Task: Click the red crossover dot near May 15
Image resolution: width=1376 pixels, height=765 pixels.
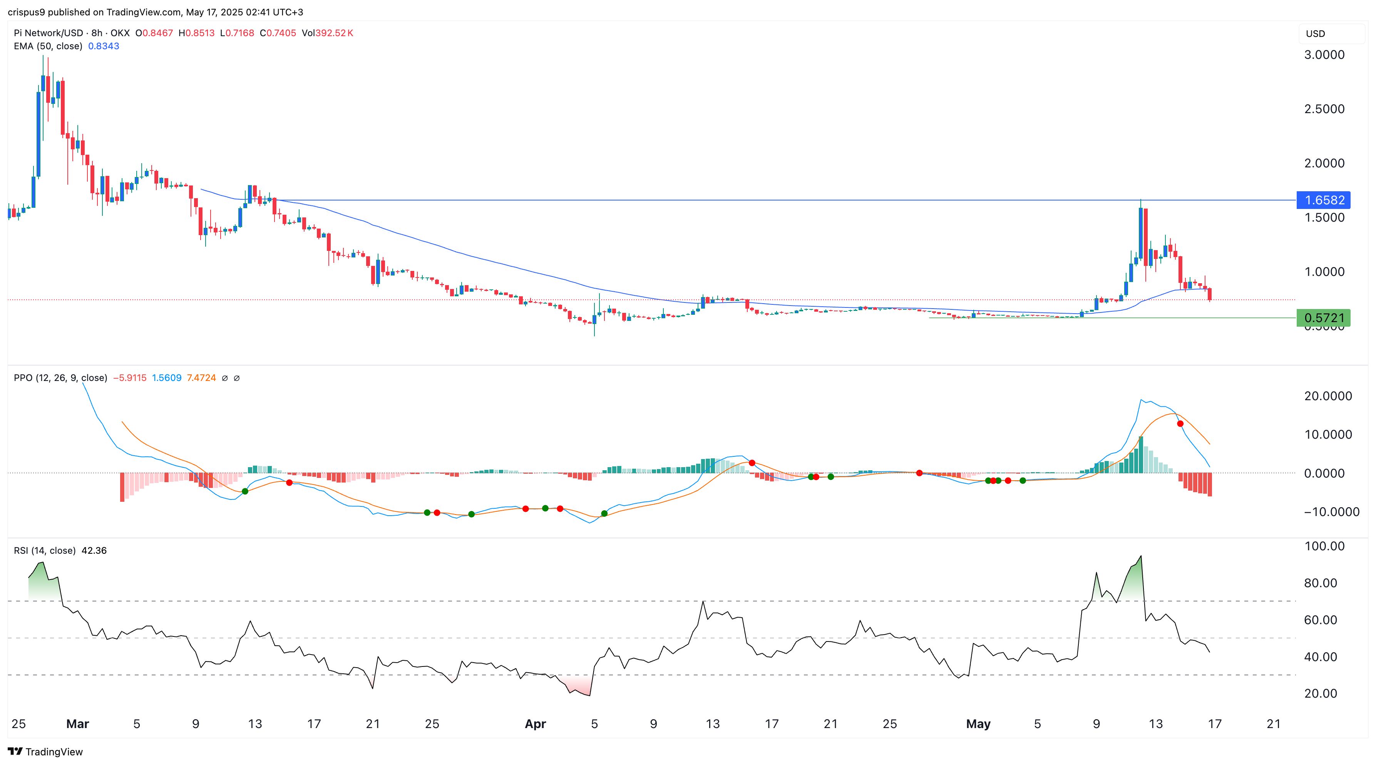Action: click(x=1180, y=424)
